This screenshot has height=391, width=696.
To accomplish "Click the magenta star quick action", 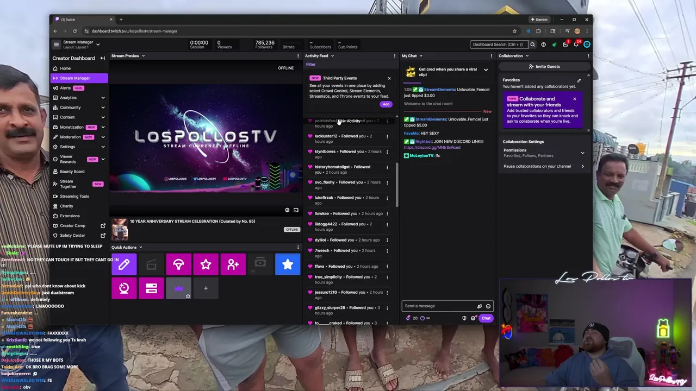I will 206,264.
